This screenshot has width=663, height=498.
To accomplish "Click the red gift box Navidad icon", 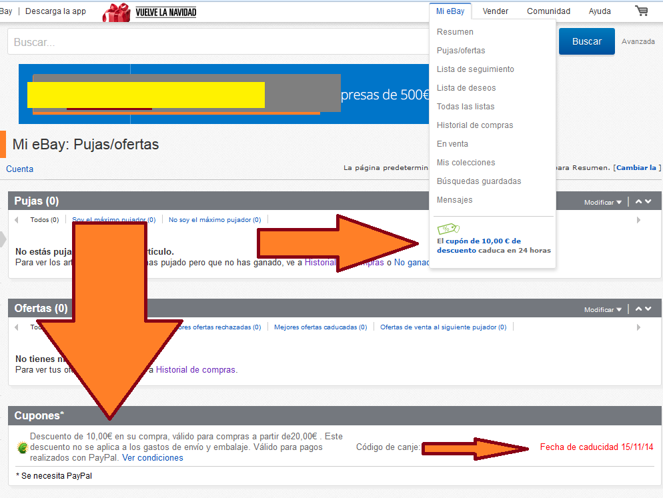I will (x=117, y=12).
